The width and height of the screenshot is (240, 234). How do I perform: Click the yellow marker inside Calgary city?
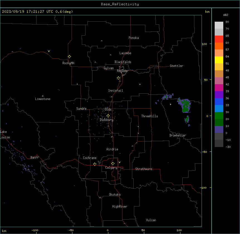pos(113,164)
